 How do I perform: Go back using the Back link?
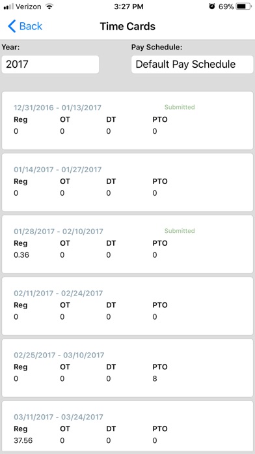25,26
